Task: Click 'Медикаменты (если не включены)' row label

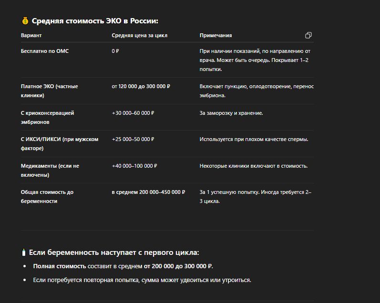Action: click(50, 170)
